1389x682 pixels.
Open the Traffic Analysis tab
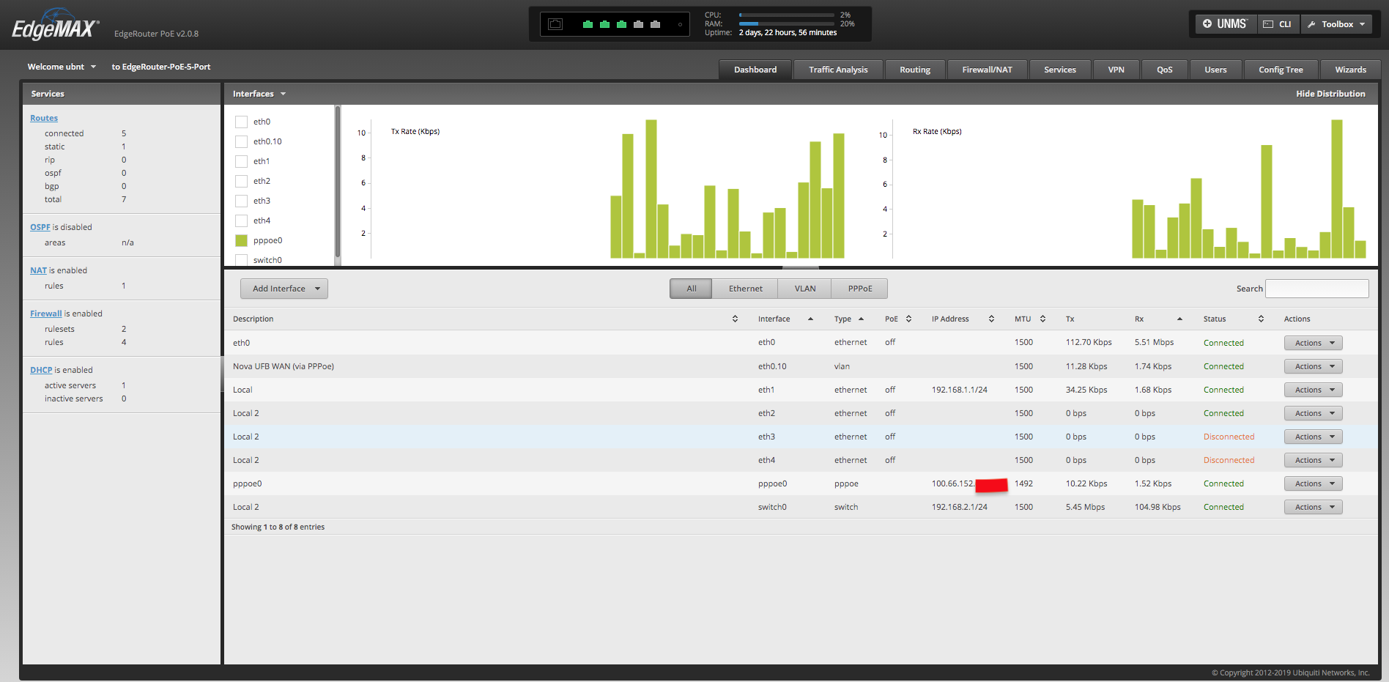838,70
